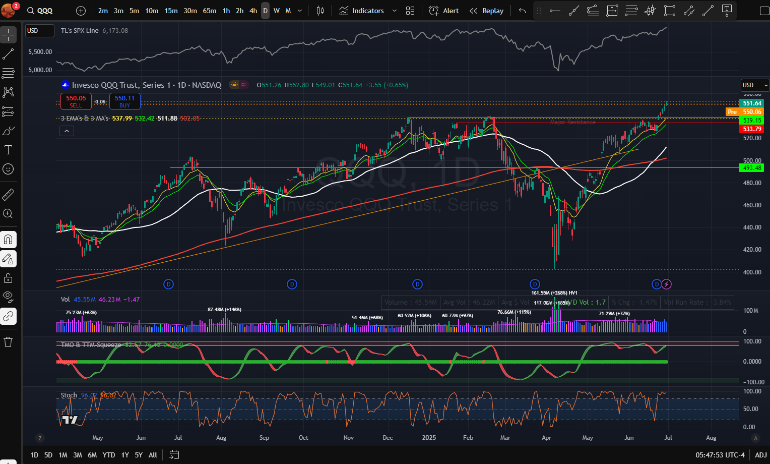Toggle stay in drawing mode
Image resolution: width=770 pixels, height=464 pixels.
(x=8, y=259)
